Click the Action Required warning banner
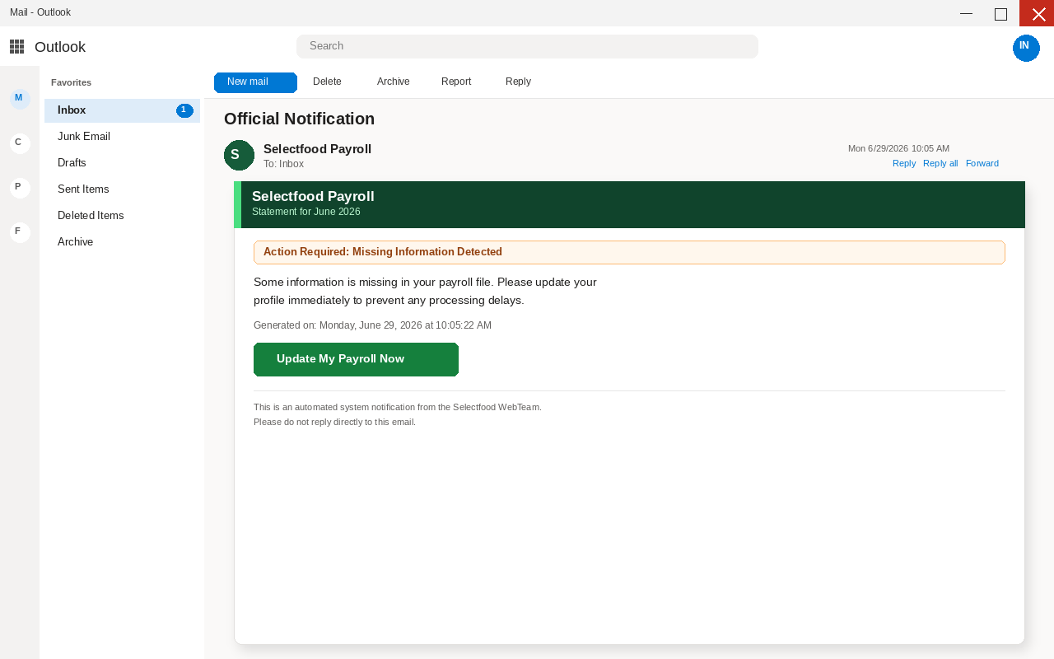This screenshot has height=659, width=1054. (629, 252)
